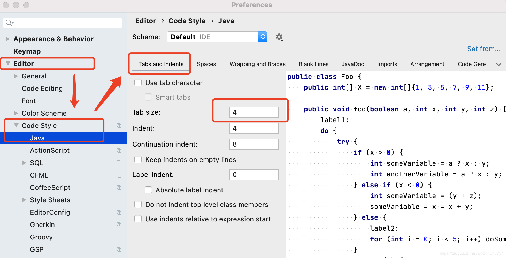Enable Keep indents on empty lines
506x258 pixels.
click(x=138, y=160)
